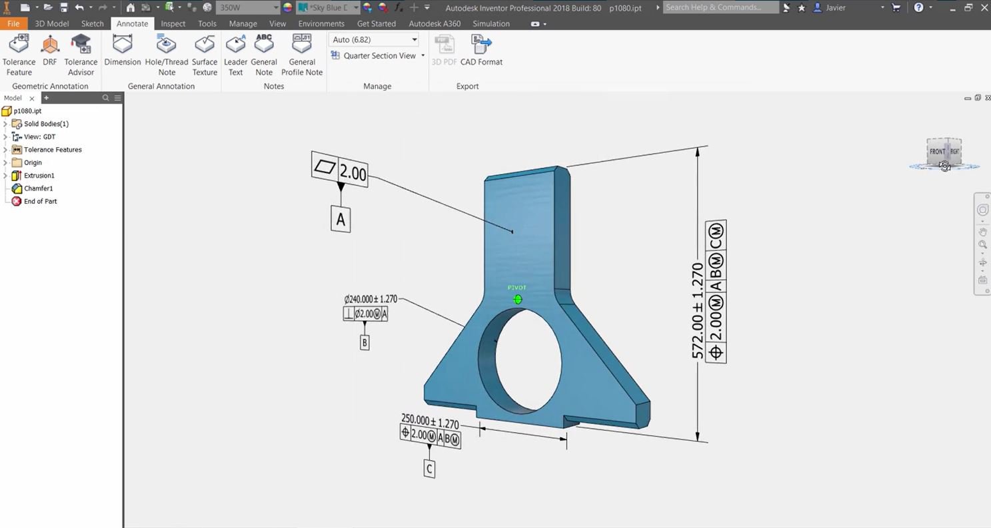Create a new file from quick access toolbar

tap(25, 7)
